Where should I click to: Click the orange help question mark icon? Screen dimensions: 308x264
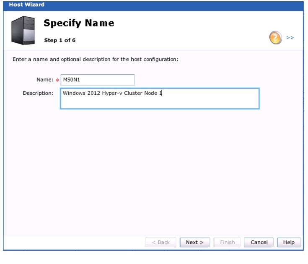tap(275, 38)
